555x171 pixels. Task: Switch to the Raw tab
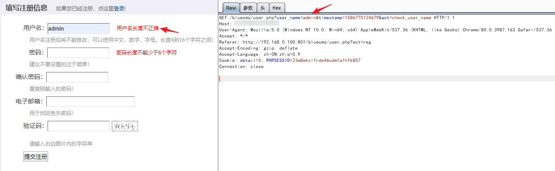point(231,8)
